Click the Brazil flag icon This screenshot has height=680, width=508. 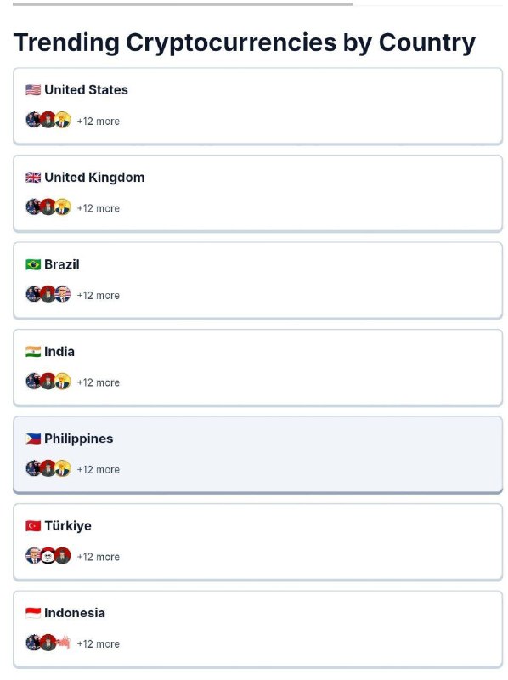[33, 264]
